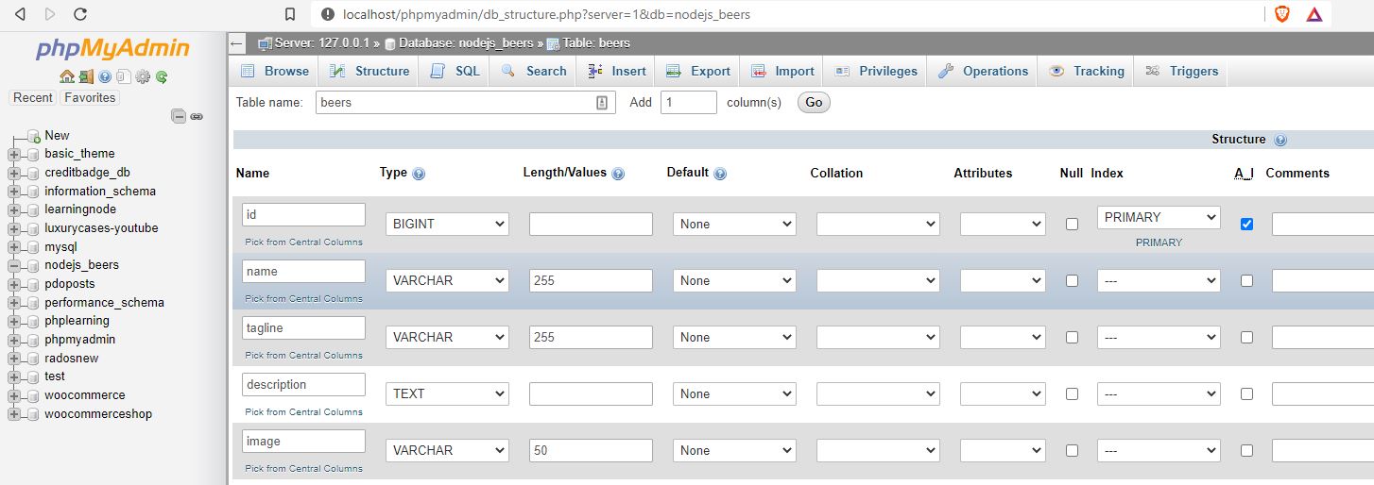1374x485 pixels.
Task: Switch to SQL tab
Action: (455, 71)
